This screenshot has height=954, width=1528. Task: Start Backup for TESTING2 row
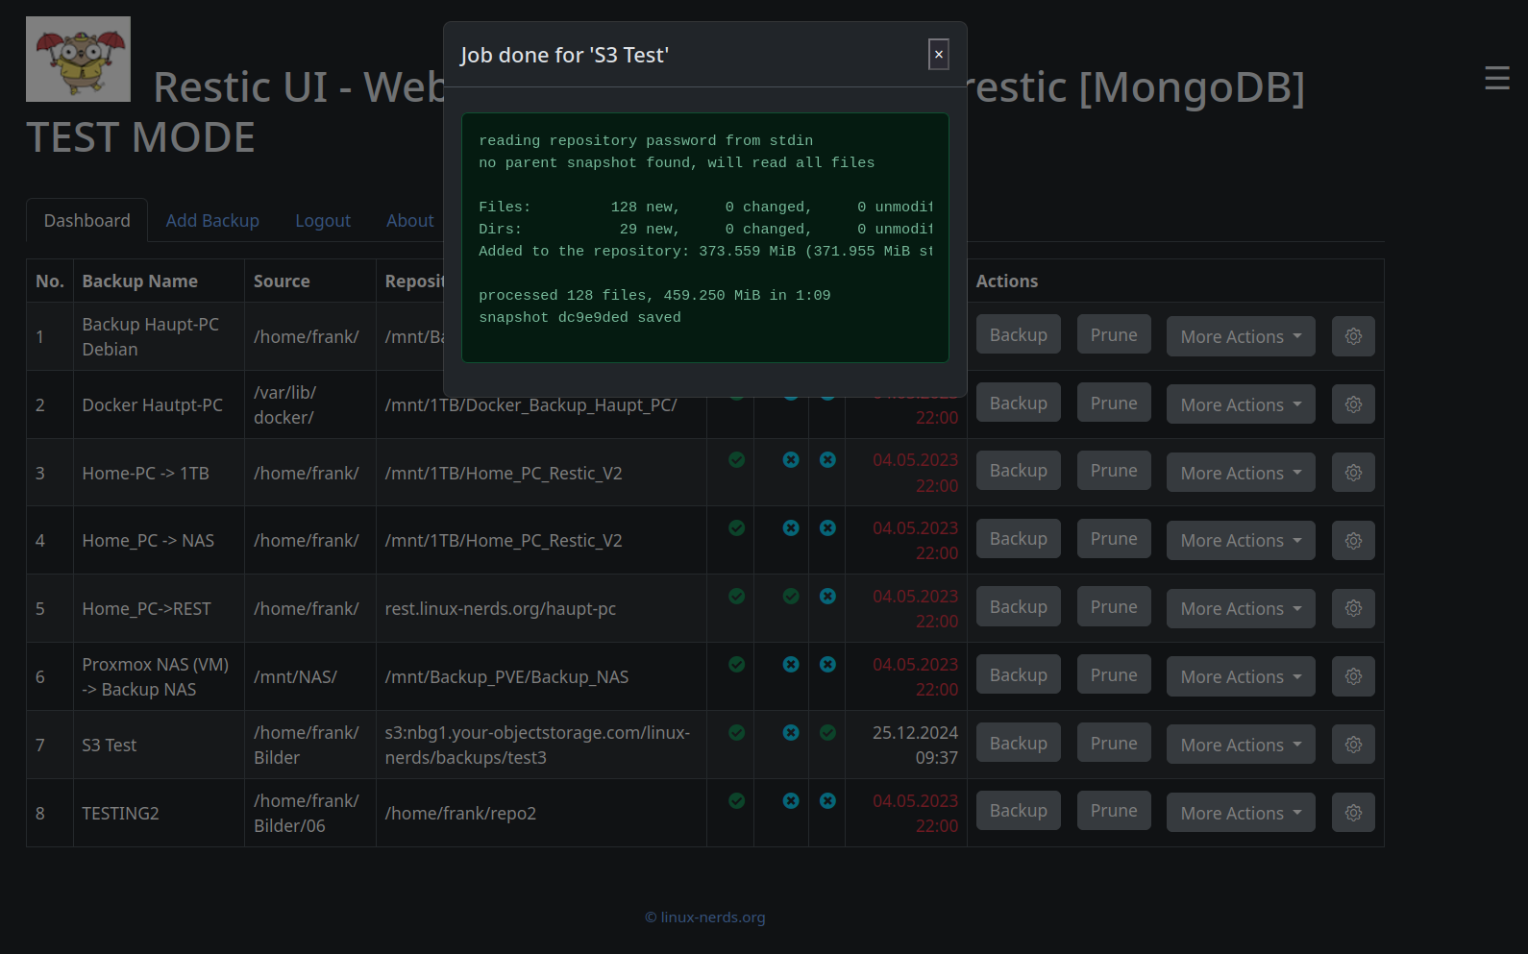pos(1019,811)
